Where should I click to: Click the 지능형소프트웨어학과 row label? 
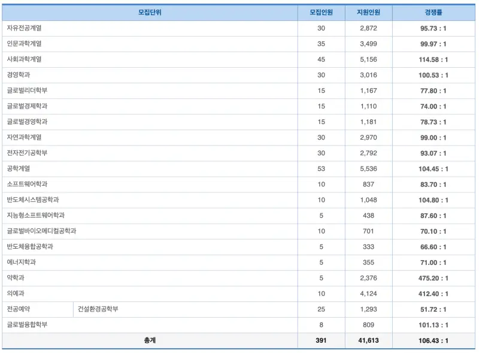36,215
